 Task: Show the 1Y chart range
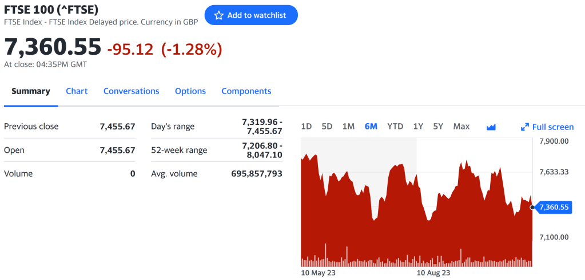418,127
